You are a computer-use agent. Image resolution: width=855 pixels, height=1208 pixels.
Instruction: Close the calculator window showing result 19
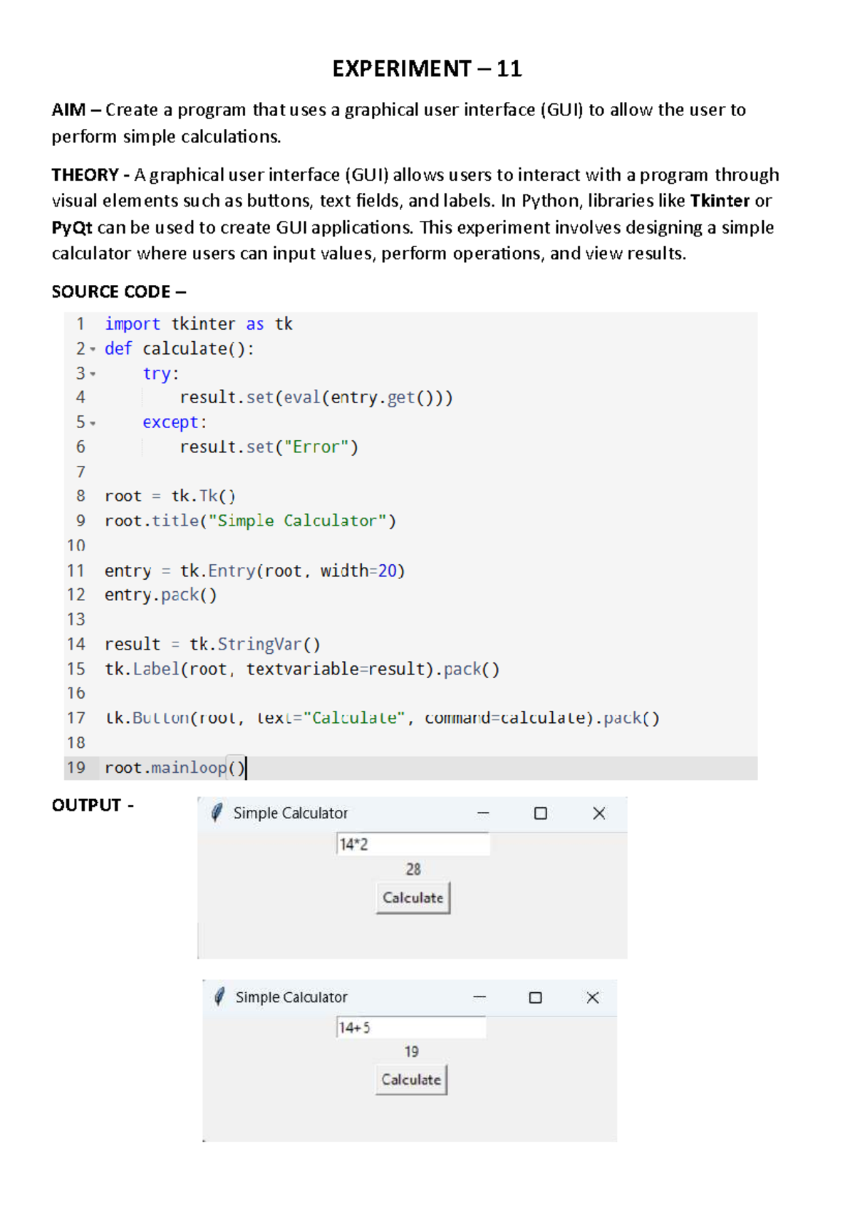click(x=592, y=997)
